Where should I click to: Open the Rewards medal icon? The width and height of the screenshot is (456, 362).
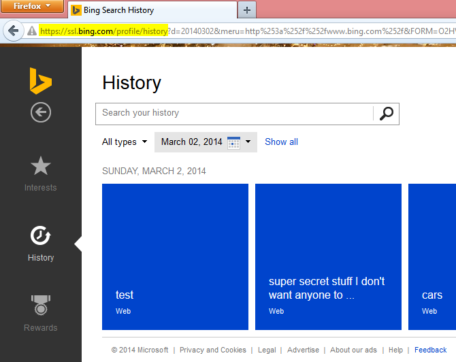point(41,306)
